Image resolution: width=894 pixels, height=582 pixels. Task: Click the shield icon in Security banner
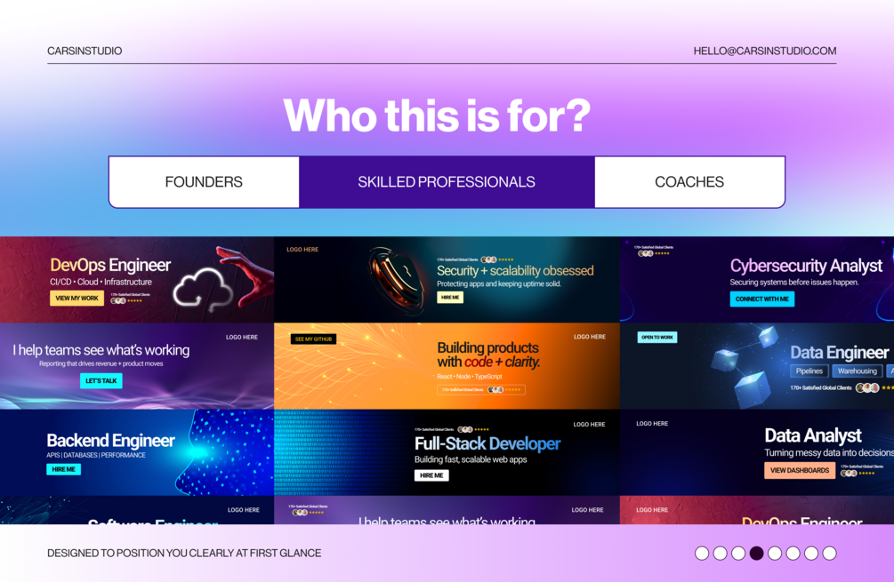click(398, 279)
